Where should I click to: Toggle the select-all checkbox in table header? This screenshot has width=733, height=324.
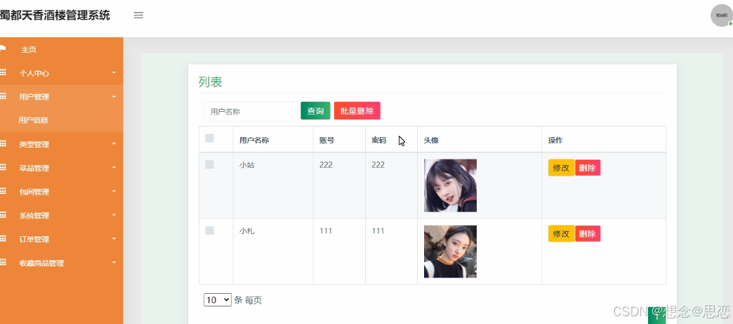[210, 138]
